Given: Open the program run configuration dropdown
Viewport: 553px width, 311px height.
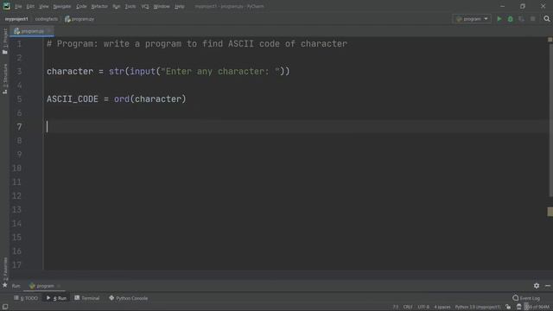Looking at the screenshot, I should click(x=472, y=19).
